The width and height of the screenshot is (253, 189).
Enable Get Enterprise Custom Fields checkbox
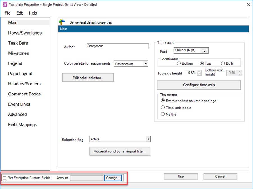(4, 178)
